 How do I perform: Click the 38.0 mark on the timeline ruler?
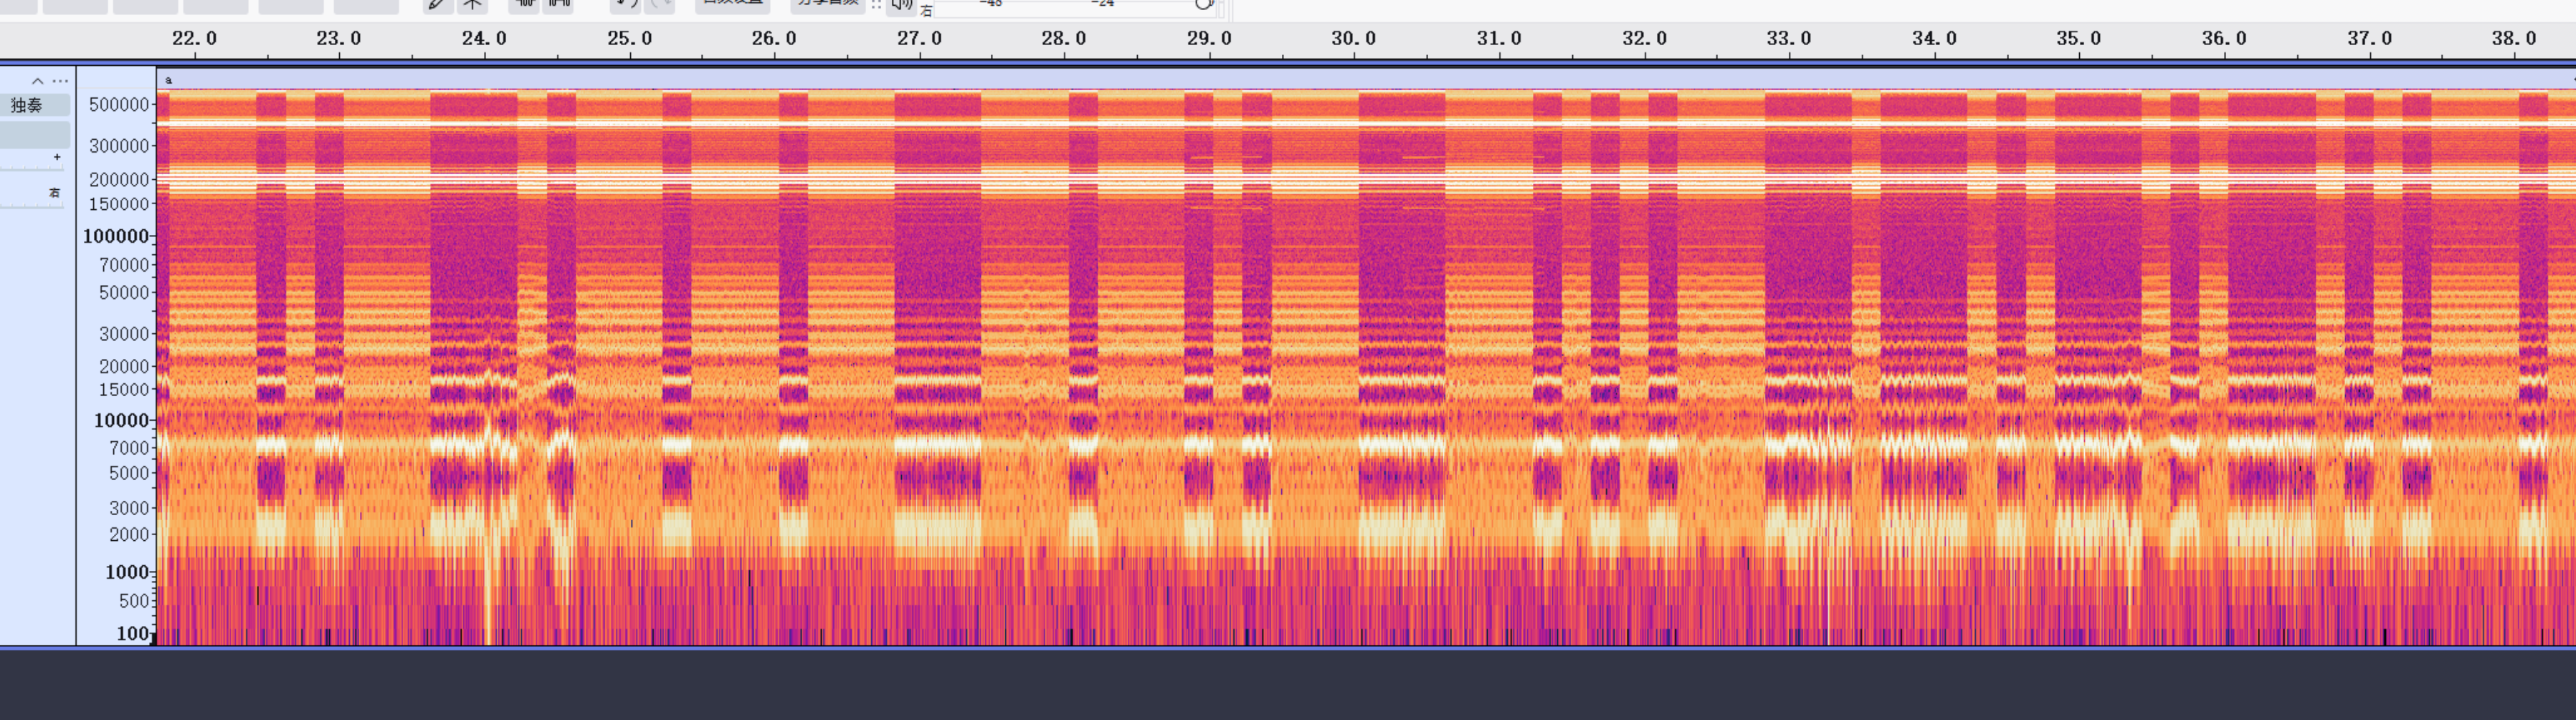[x=2514, y=39]
